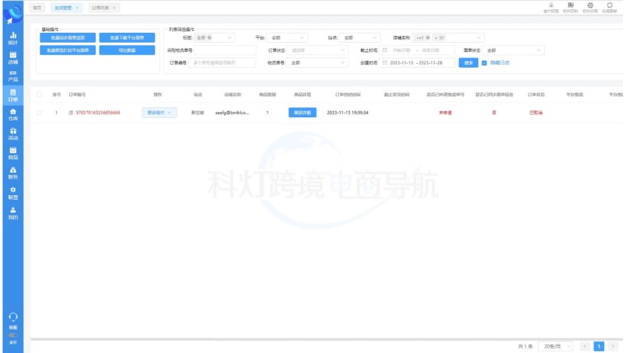Viewport: 629px width, 353px height.
Task: Switch to the 首页 home tab
Action: pos(37,8)
